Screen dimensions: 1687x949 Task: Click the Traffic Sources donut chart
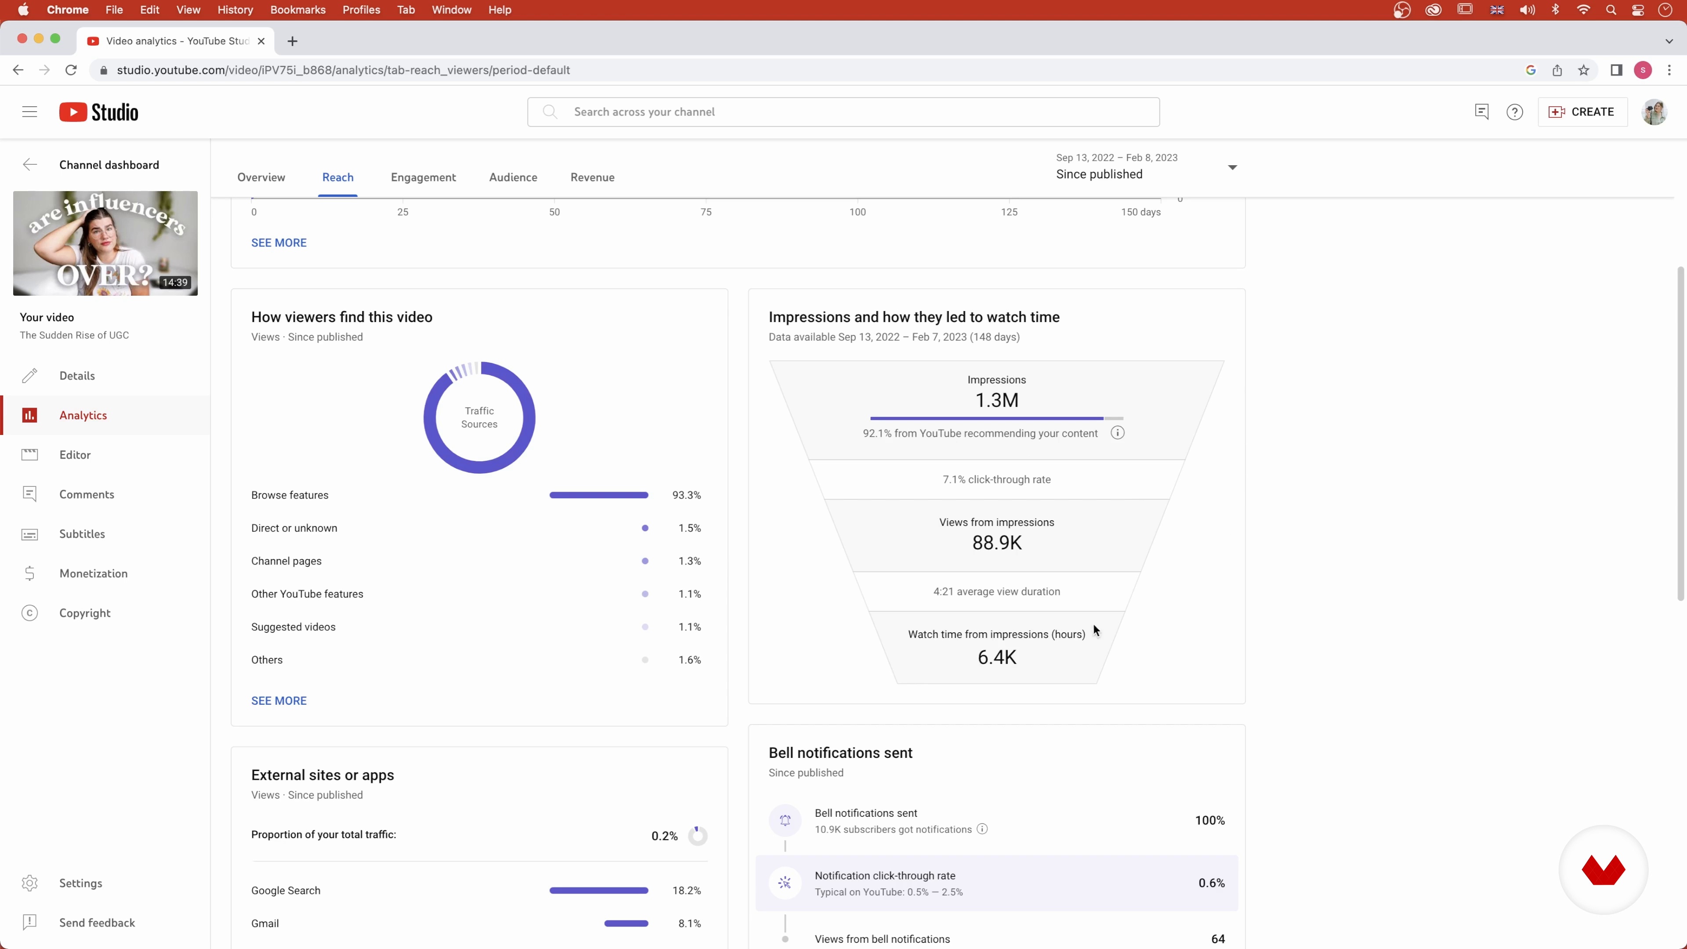(479, 417)
